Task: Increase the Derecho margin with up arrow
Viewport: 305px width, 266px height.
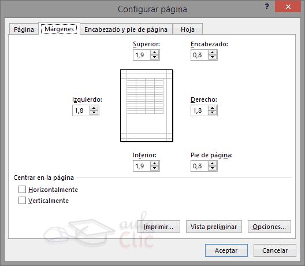Action: pos(212,108)
